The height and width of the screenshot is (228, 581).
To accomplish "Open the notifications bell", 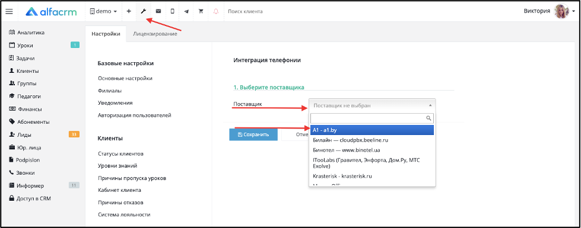I will (216, 11).
